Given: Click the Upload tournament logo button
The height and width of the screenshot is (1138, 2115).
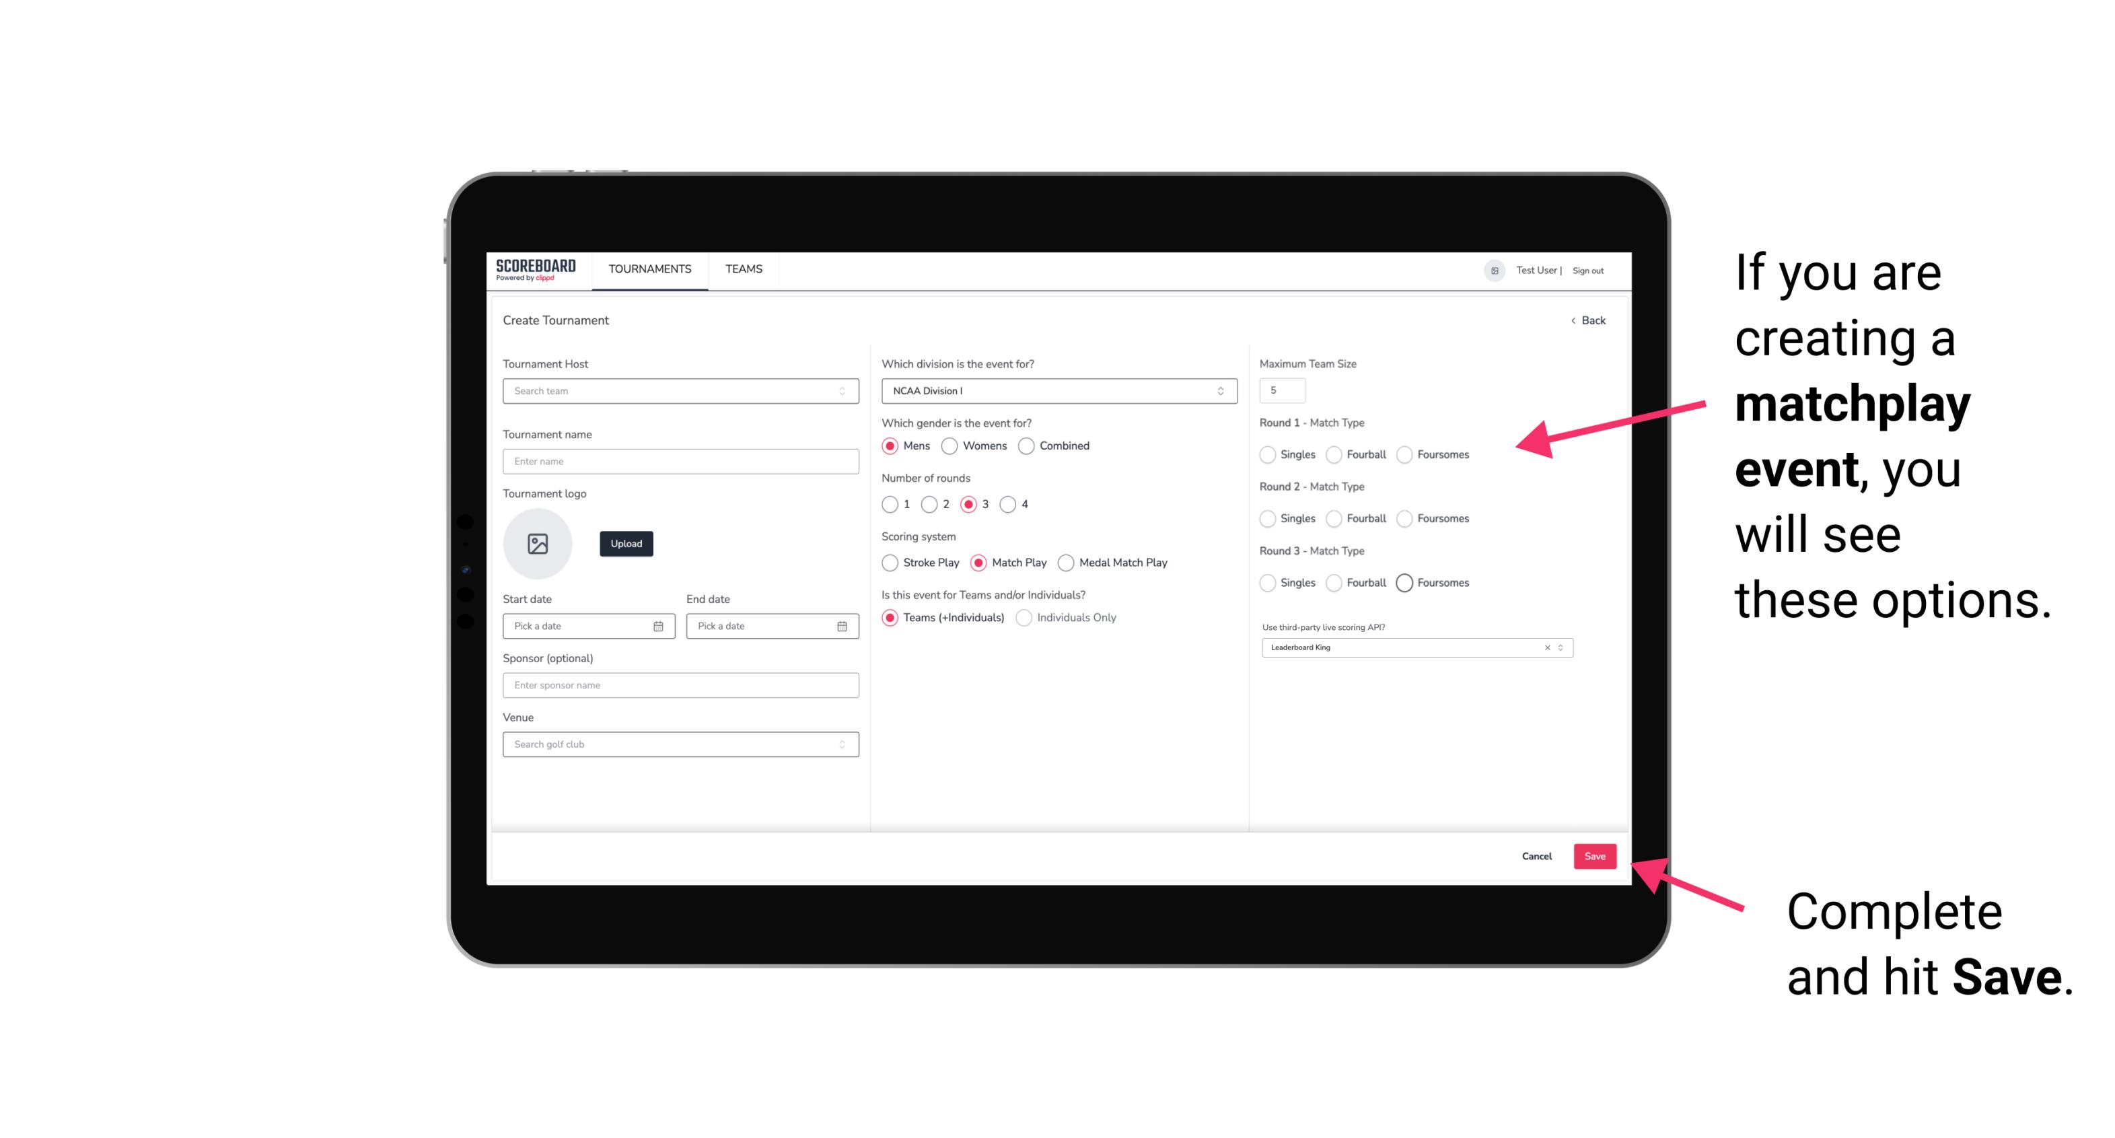Looking at the screenshot, I should pyautogui.click(x=626, y=544).
